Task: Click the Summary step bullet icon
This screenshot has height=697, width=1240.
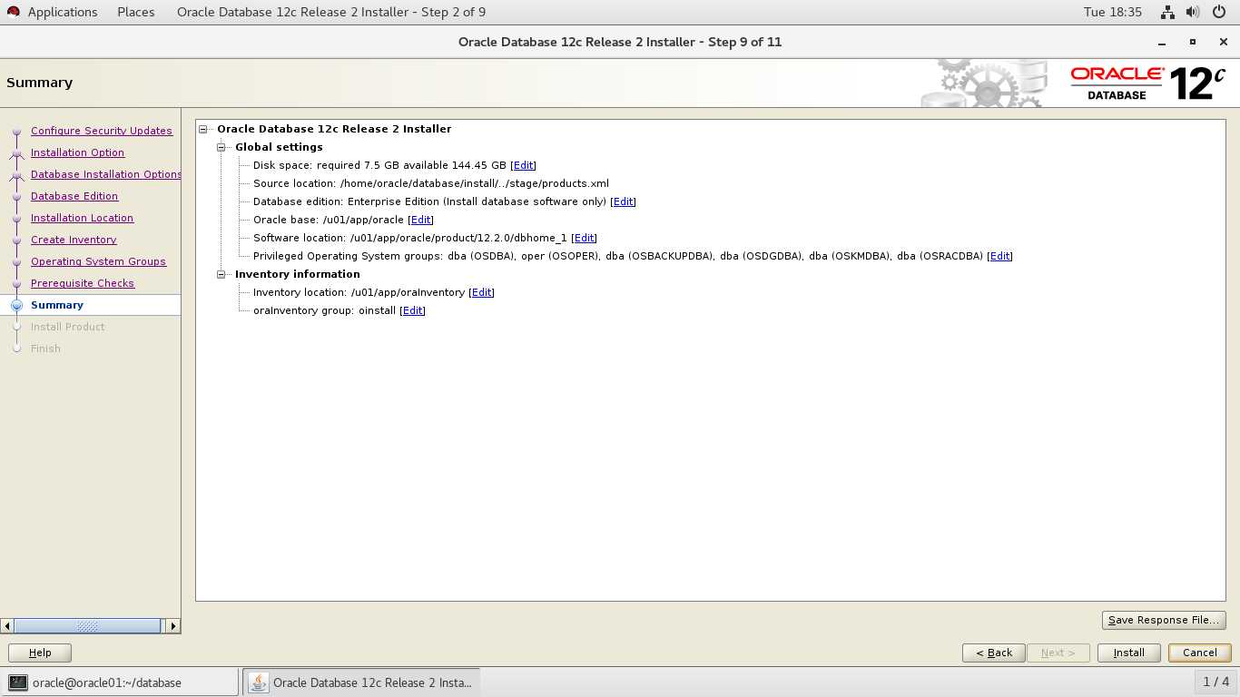Action: point(16,305)
